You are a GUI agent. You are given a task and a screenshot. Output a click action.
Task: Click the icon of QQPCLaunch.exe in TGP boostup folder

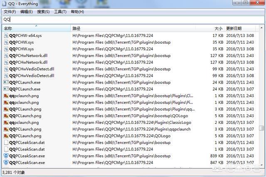6,82
